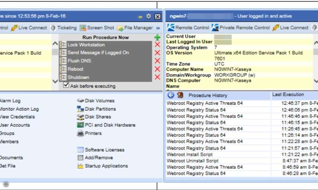Open the Get File link

coord(8,166)
